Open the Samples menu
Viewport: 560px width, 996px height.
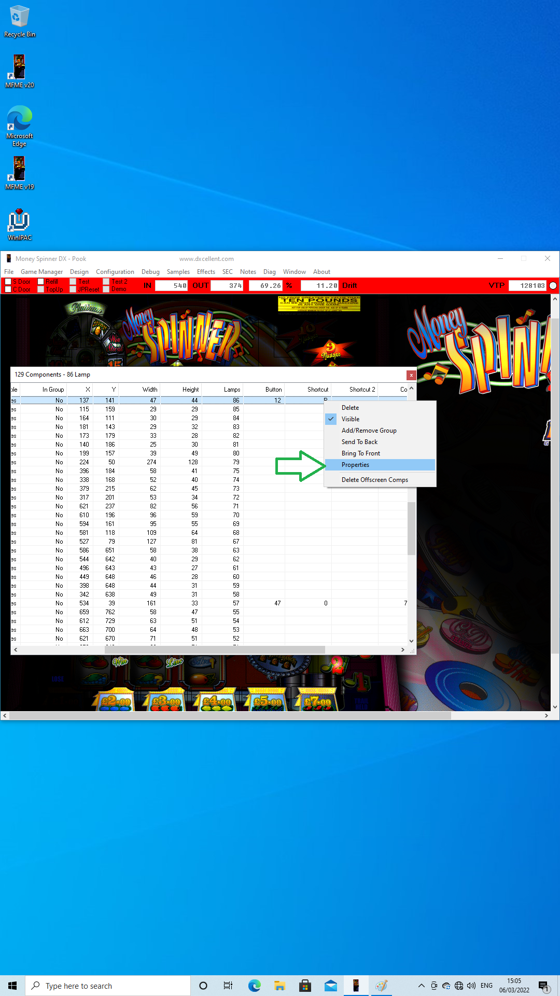pyautogui.click(x=178, y=272)
